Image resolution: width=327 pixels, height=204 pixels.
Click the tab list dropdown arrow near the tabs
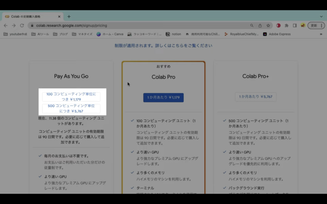pos(321,16)
